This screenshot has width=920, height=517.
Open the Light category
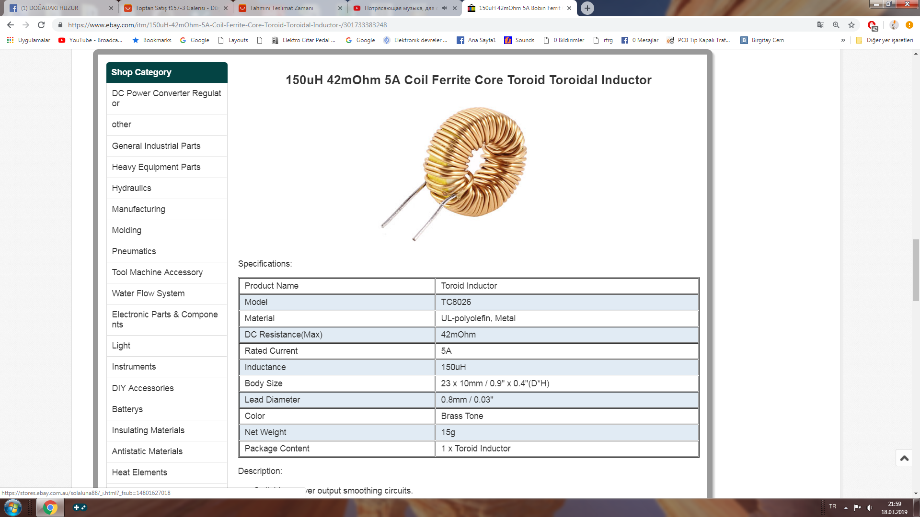[167, 346]
